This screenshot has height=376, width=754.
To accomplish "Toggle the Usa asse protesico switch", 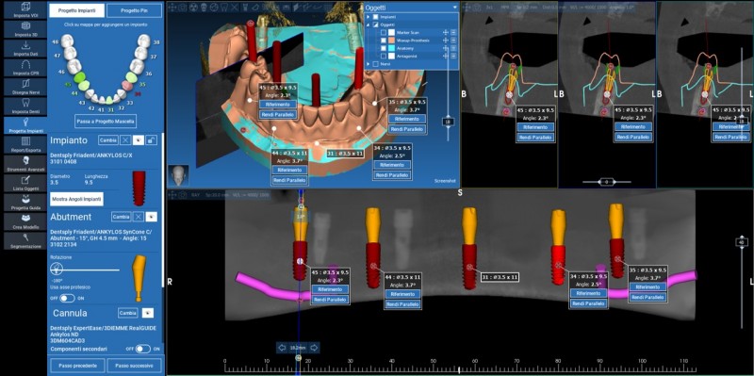I will [x=67, y=299].
